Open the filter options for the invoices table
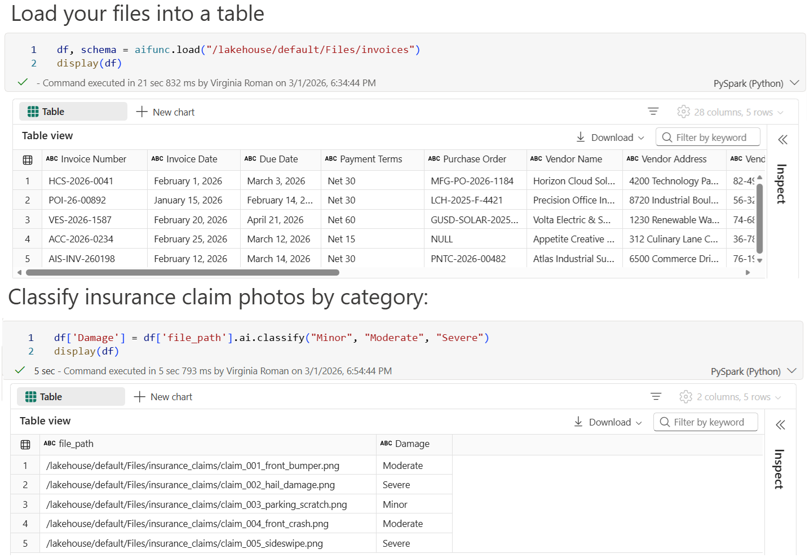The height and width of the screenshot is (558, 810). tap(653, 111)
